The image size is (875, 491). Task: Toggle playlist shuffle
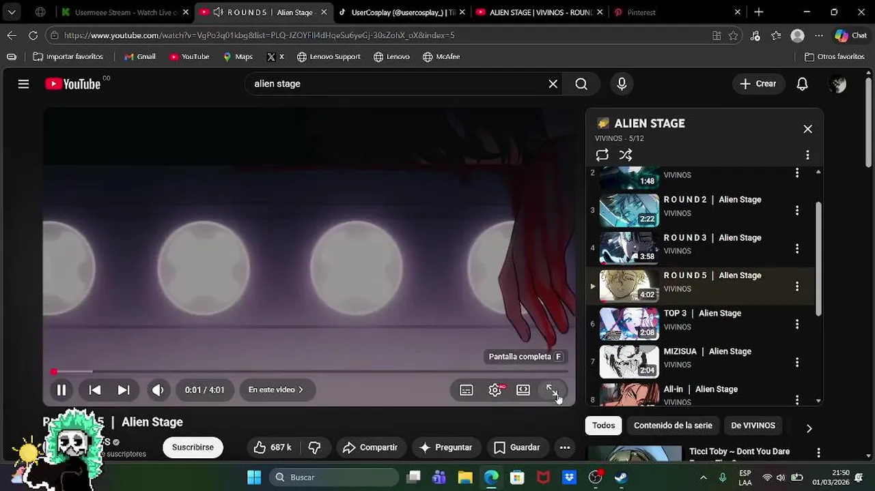click(626, 155)
